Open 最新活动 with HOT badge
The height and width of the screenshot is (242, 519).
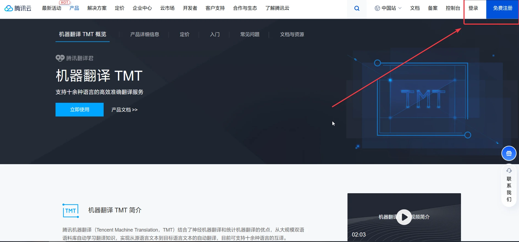[52, 8]
